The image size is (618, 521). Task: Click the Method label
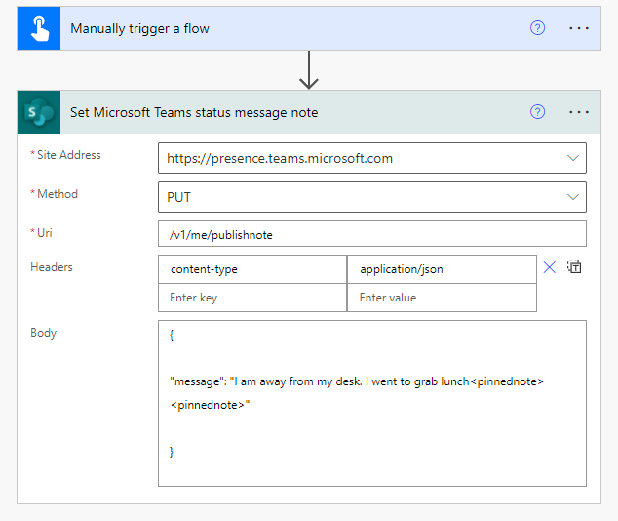58,194
